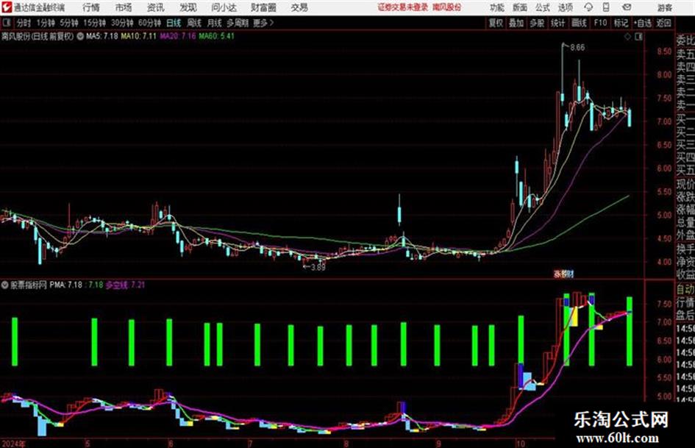
Task: Click the MA5: 7.18 value label
Action: [102, 36]
